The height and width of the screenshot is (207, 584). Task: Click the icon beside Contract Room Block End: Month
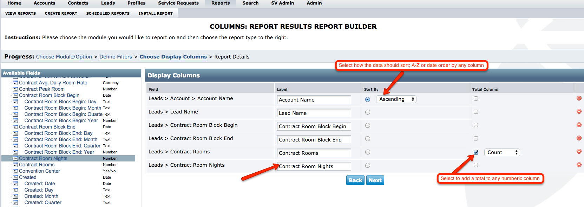click(x=15, y=140)
